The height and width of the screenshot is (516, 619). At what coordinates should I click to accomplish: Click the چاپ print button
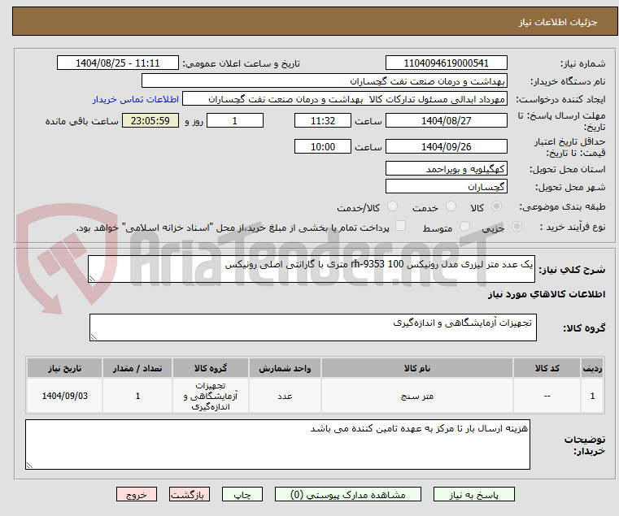tap(242, 494)
